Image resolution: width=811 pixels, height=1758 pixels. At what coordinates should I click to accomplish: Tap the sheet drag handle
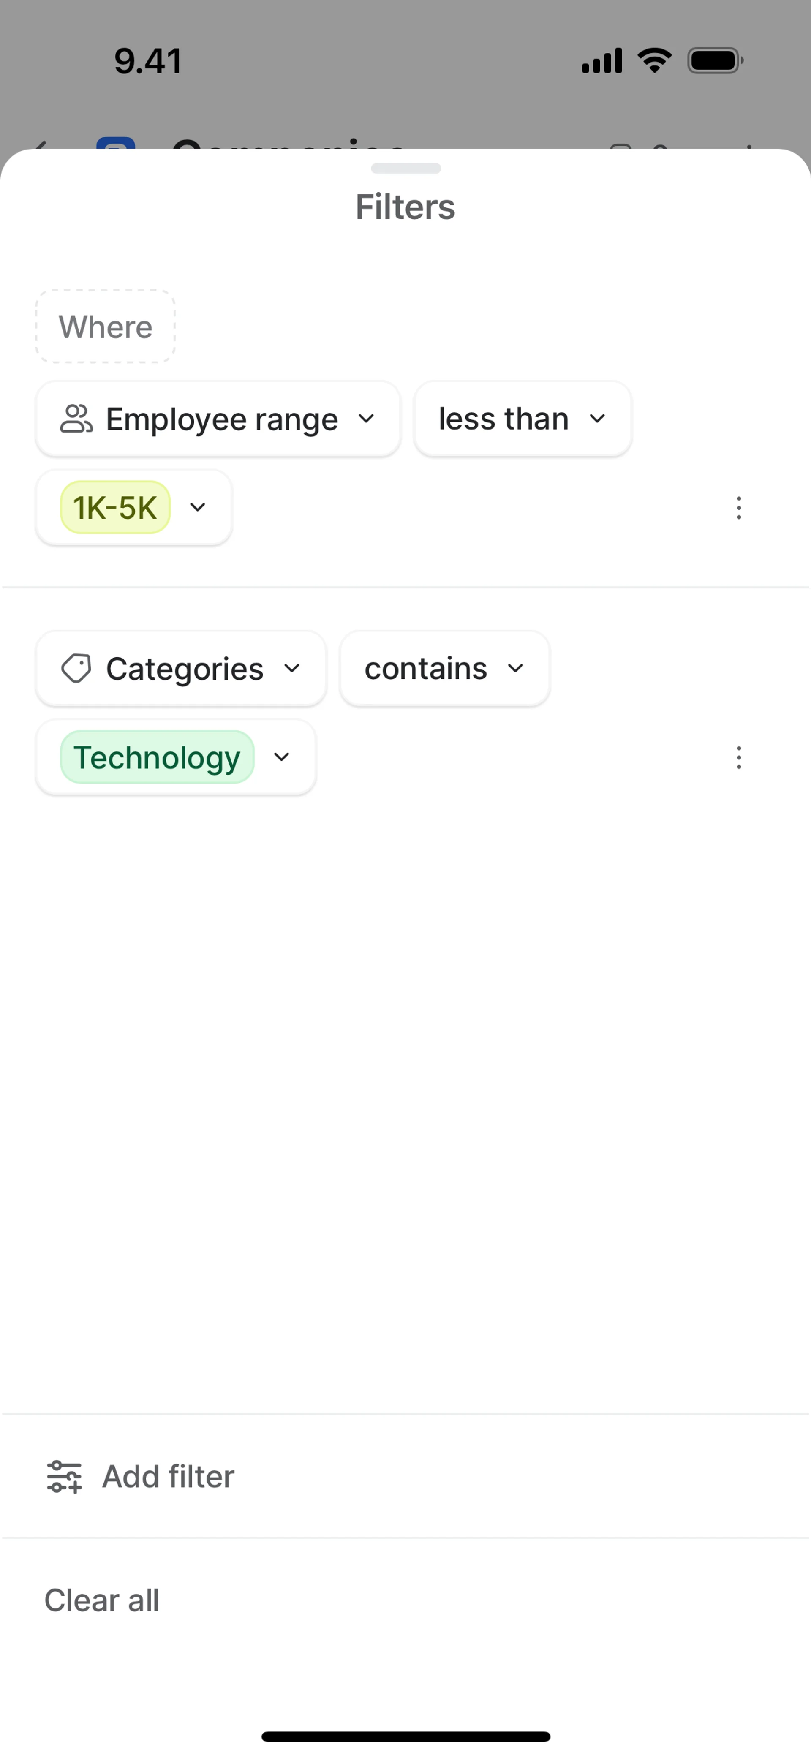pyautogui.click(x=405, y=169)
